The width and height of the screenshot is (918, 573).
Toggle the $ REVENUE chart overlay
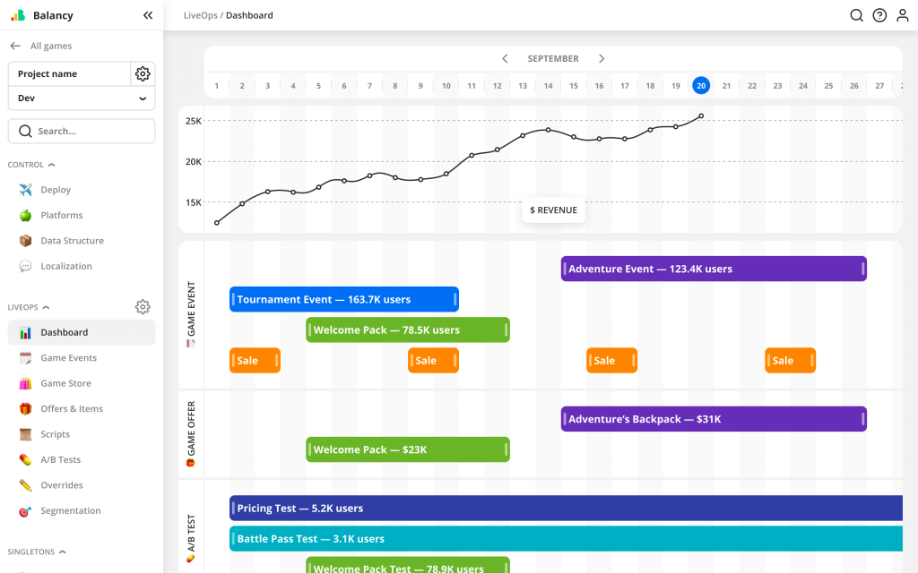point(553,210)
